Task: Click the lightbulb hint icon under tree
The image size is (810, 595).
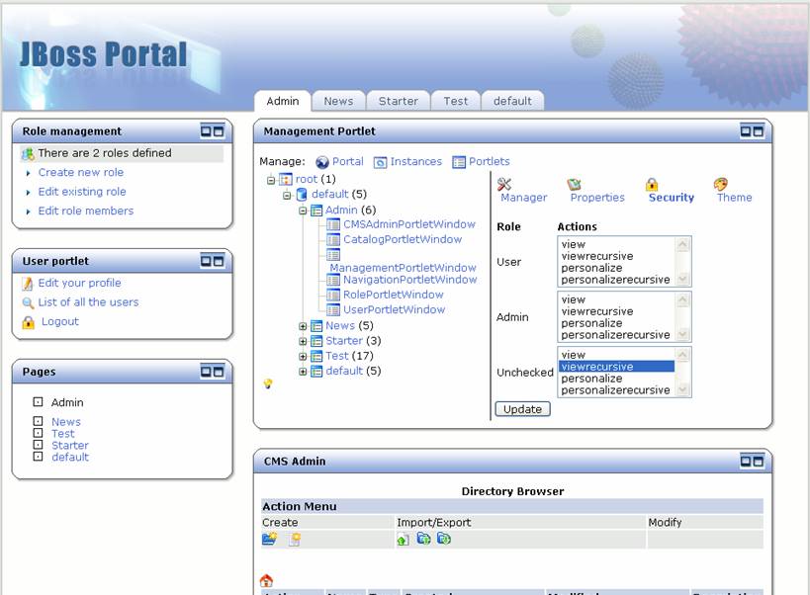Action: [x=268, y=383]
